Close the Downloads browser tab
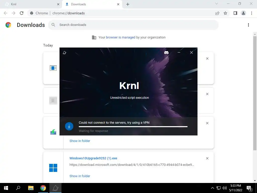 [x=118, y=4]
